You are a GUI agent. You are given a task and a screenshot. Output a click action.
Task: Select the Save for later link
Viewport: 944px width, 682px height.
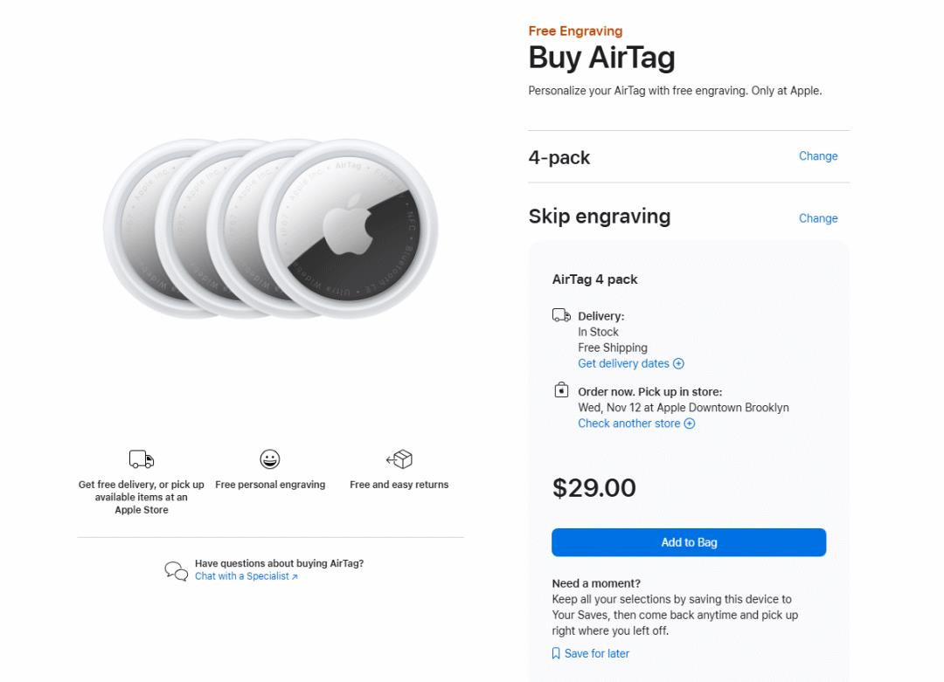click(597, 653)
